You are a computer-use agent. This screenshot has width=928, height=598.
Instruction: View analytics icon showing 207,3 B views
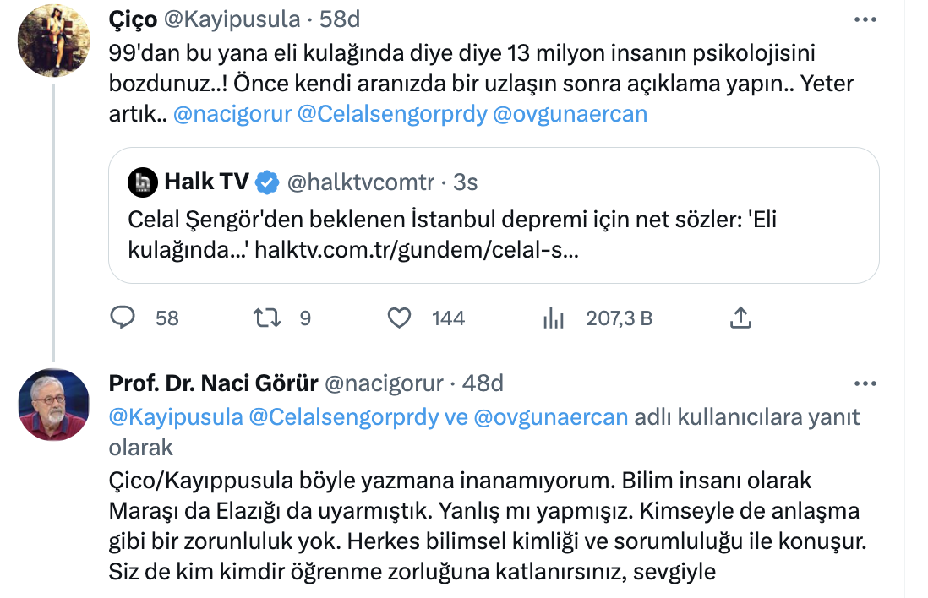coord(553,318)
